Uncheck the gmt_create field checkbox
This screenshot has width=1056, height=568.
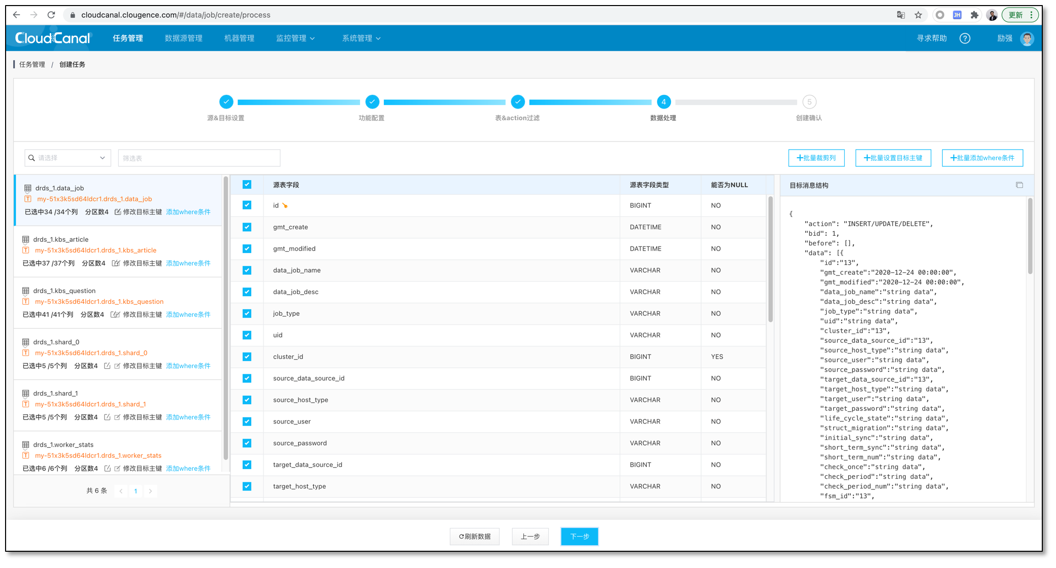(x=247, y=227)
